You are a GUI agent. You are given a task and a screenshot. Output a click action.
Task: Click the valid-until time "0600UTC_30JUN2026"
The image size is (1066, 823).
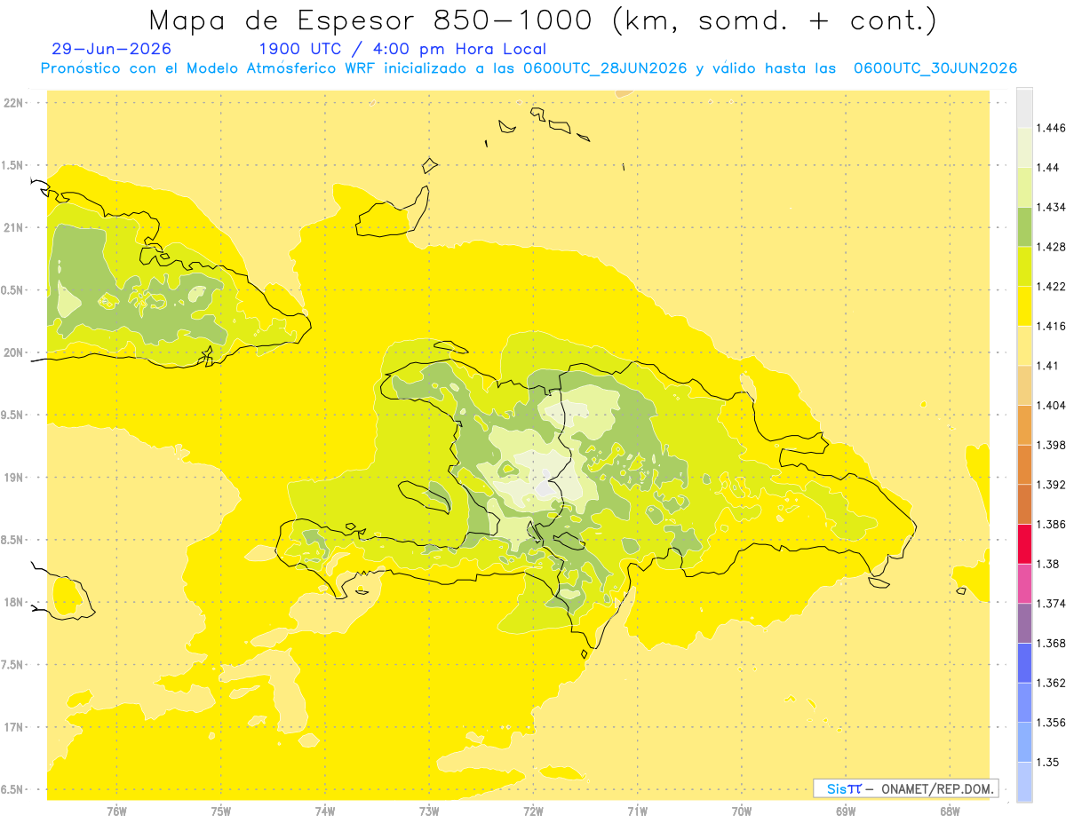pos(935,68)
